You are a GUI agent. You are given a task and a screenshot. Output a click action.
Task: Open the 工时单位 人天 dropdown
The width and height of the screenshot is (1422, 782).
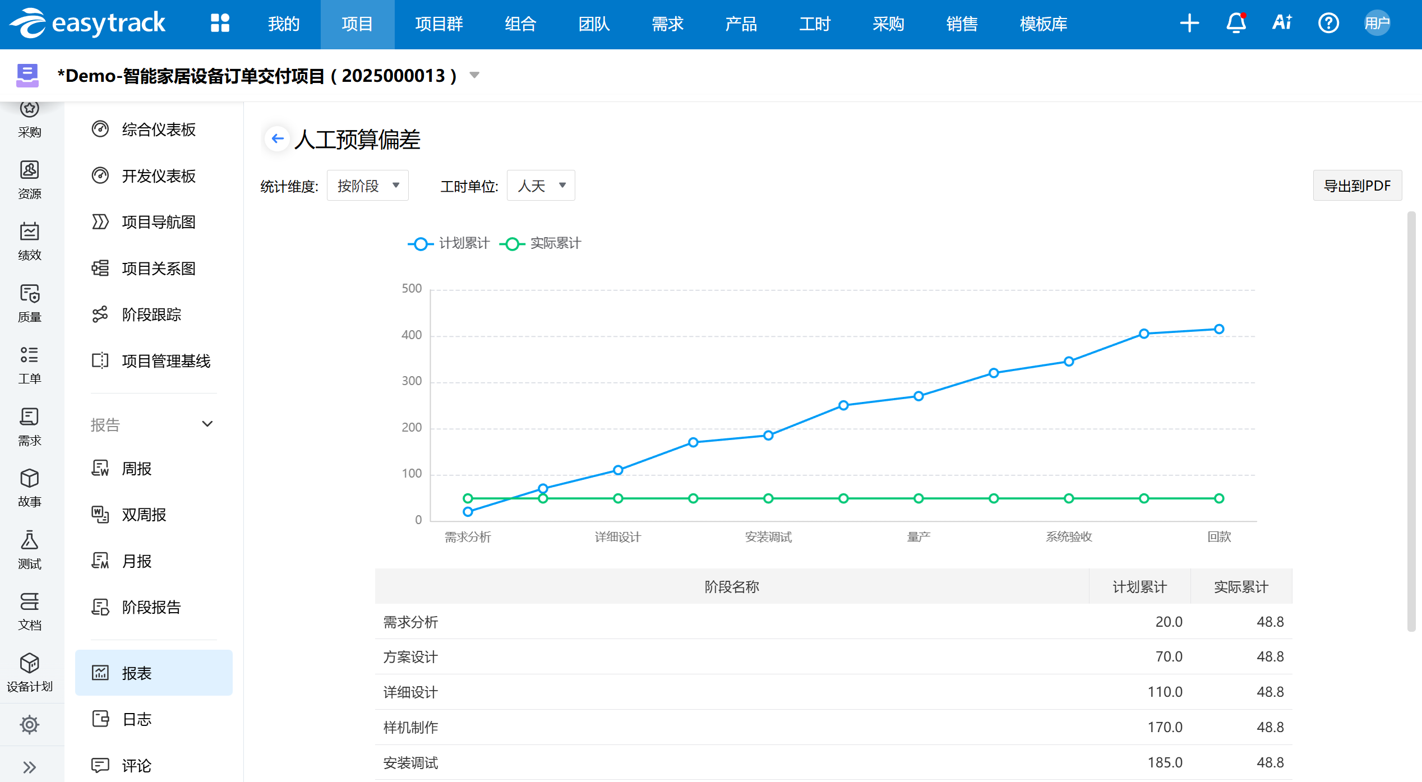point(541,186)
